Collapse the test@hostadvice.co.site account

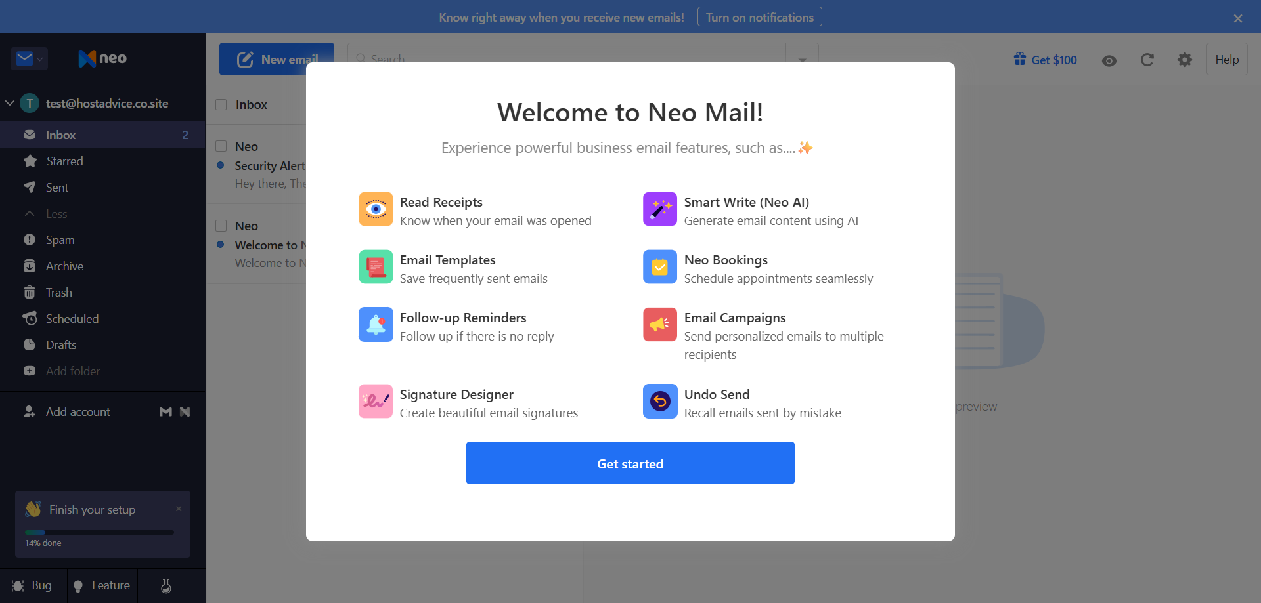point(10,103)
